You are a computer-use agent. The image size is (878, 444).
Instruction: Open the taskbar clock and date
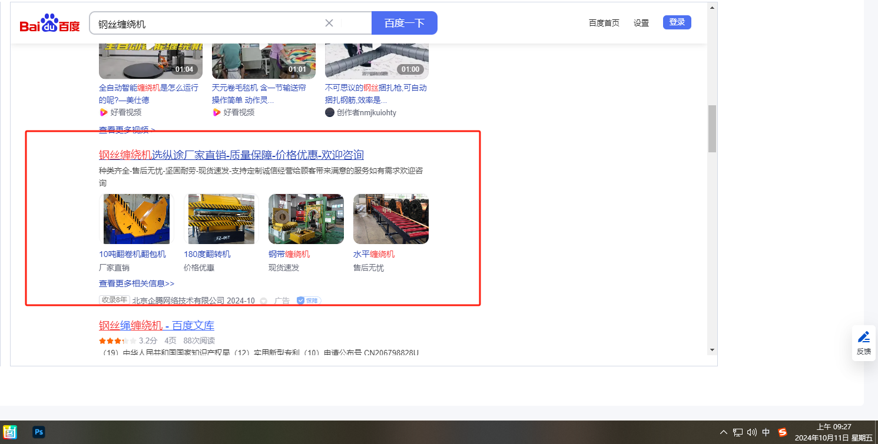(x=834, y=432)
